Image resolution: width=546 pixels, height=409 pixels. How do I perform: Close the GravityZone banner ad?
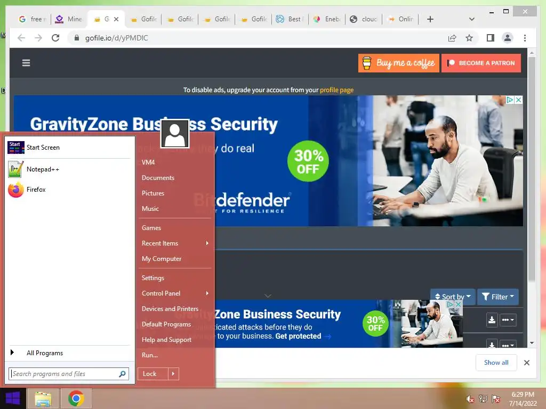pyautogui.click(x=518, y=100)
